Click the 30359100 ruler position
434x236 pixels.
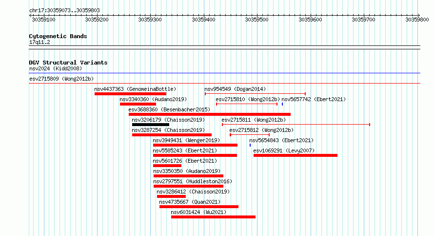pyautogui.click(x=44, y=20)
